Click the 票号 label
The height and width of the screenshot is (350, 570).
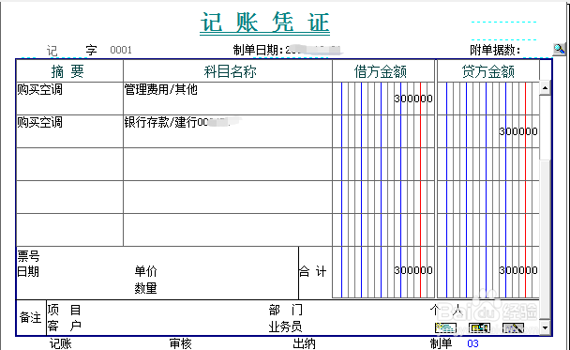coord(28,256)
